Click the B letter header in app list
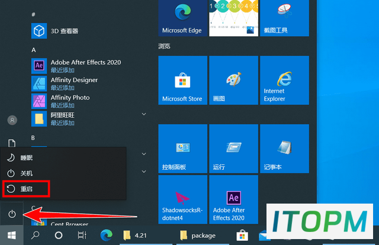Screen dimensions: 379x245 pos(33,138)
